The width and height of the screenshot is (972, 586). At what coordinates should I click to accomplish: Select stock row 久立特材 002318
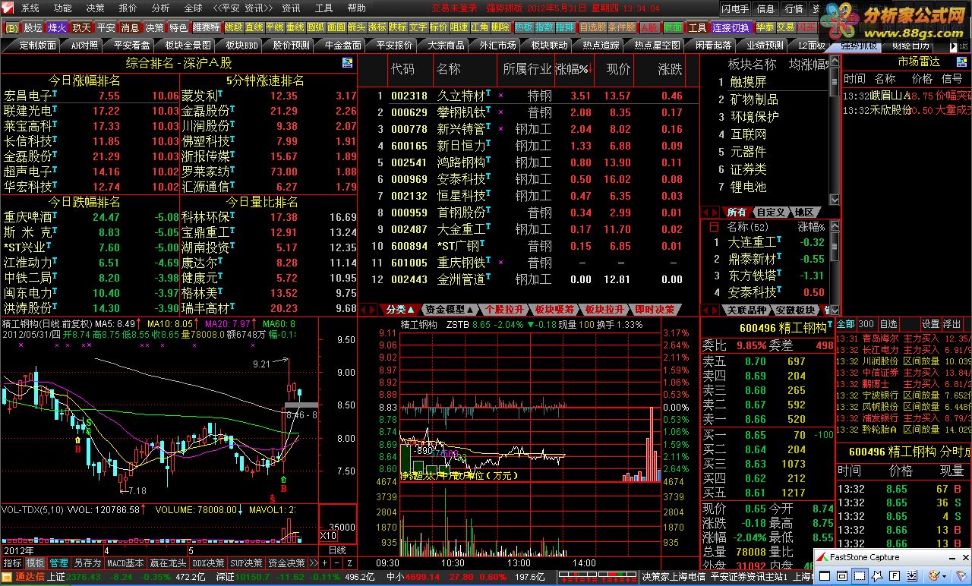point(528,96)
